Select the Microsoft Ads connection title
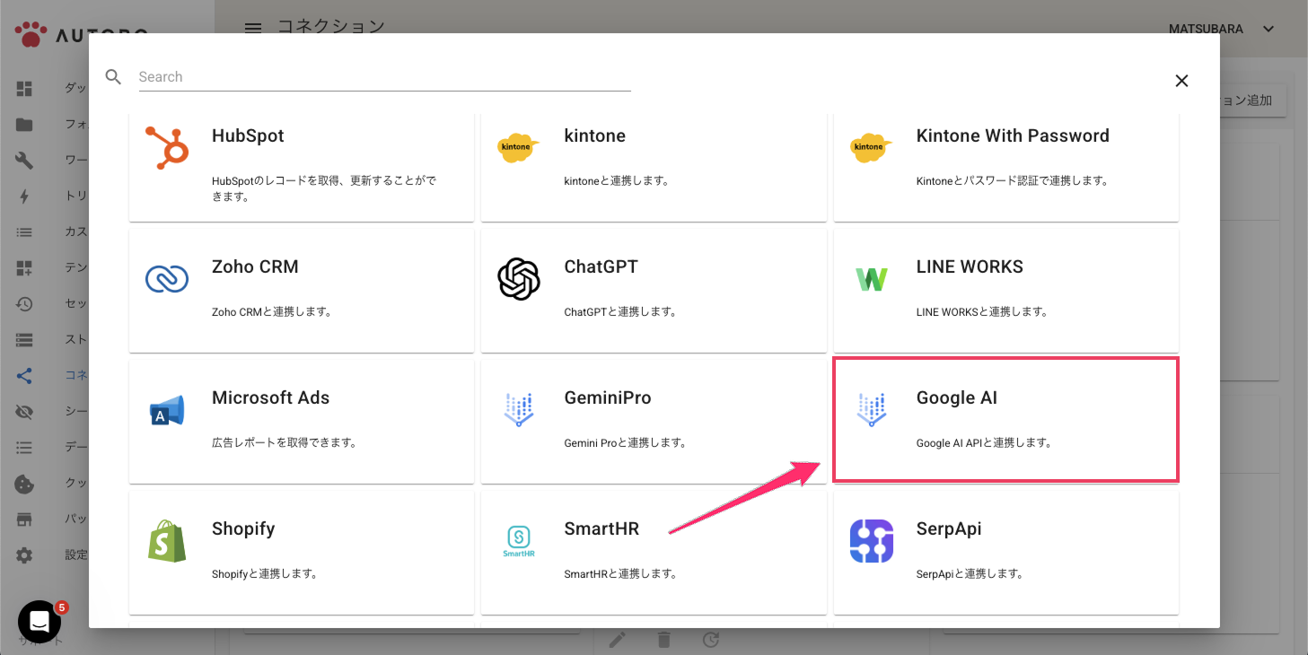The image size is (1308, 655). coord(270,398)
